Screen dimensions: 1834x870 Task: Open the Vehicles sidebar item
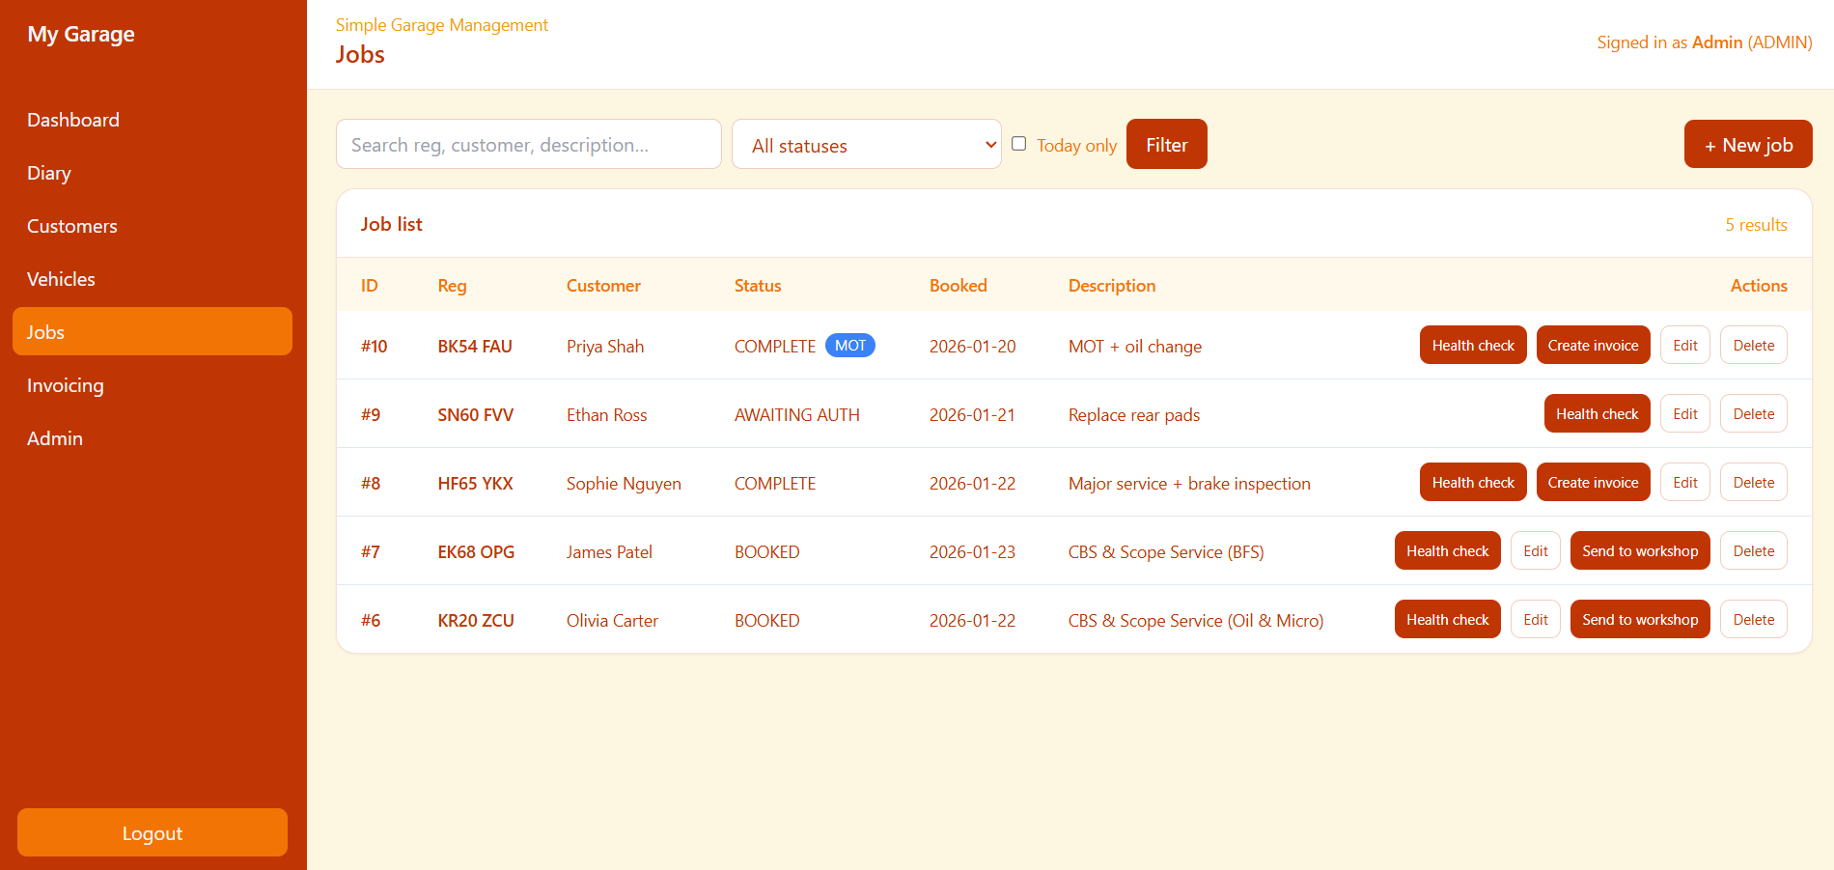(61, 279)
